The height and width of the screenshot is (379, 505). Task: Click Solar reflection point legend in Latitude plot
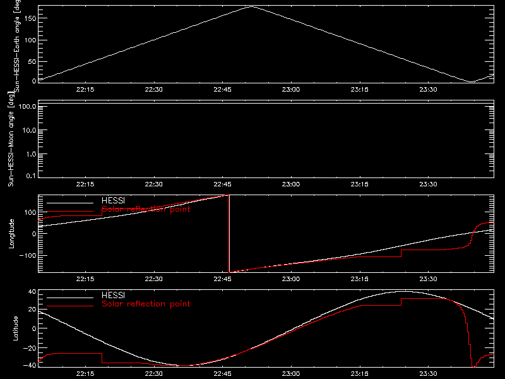coord(146,304)
